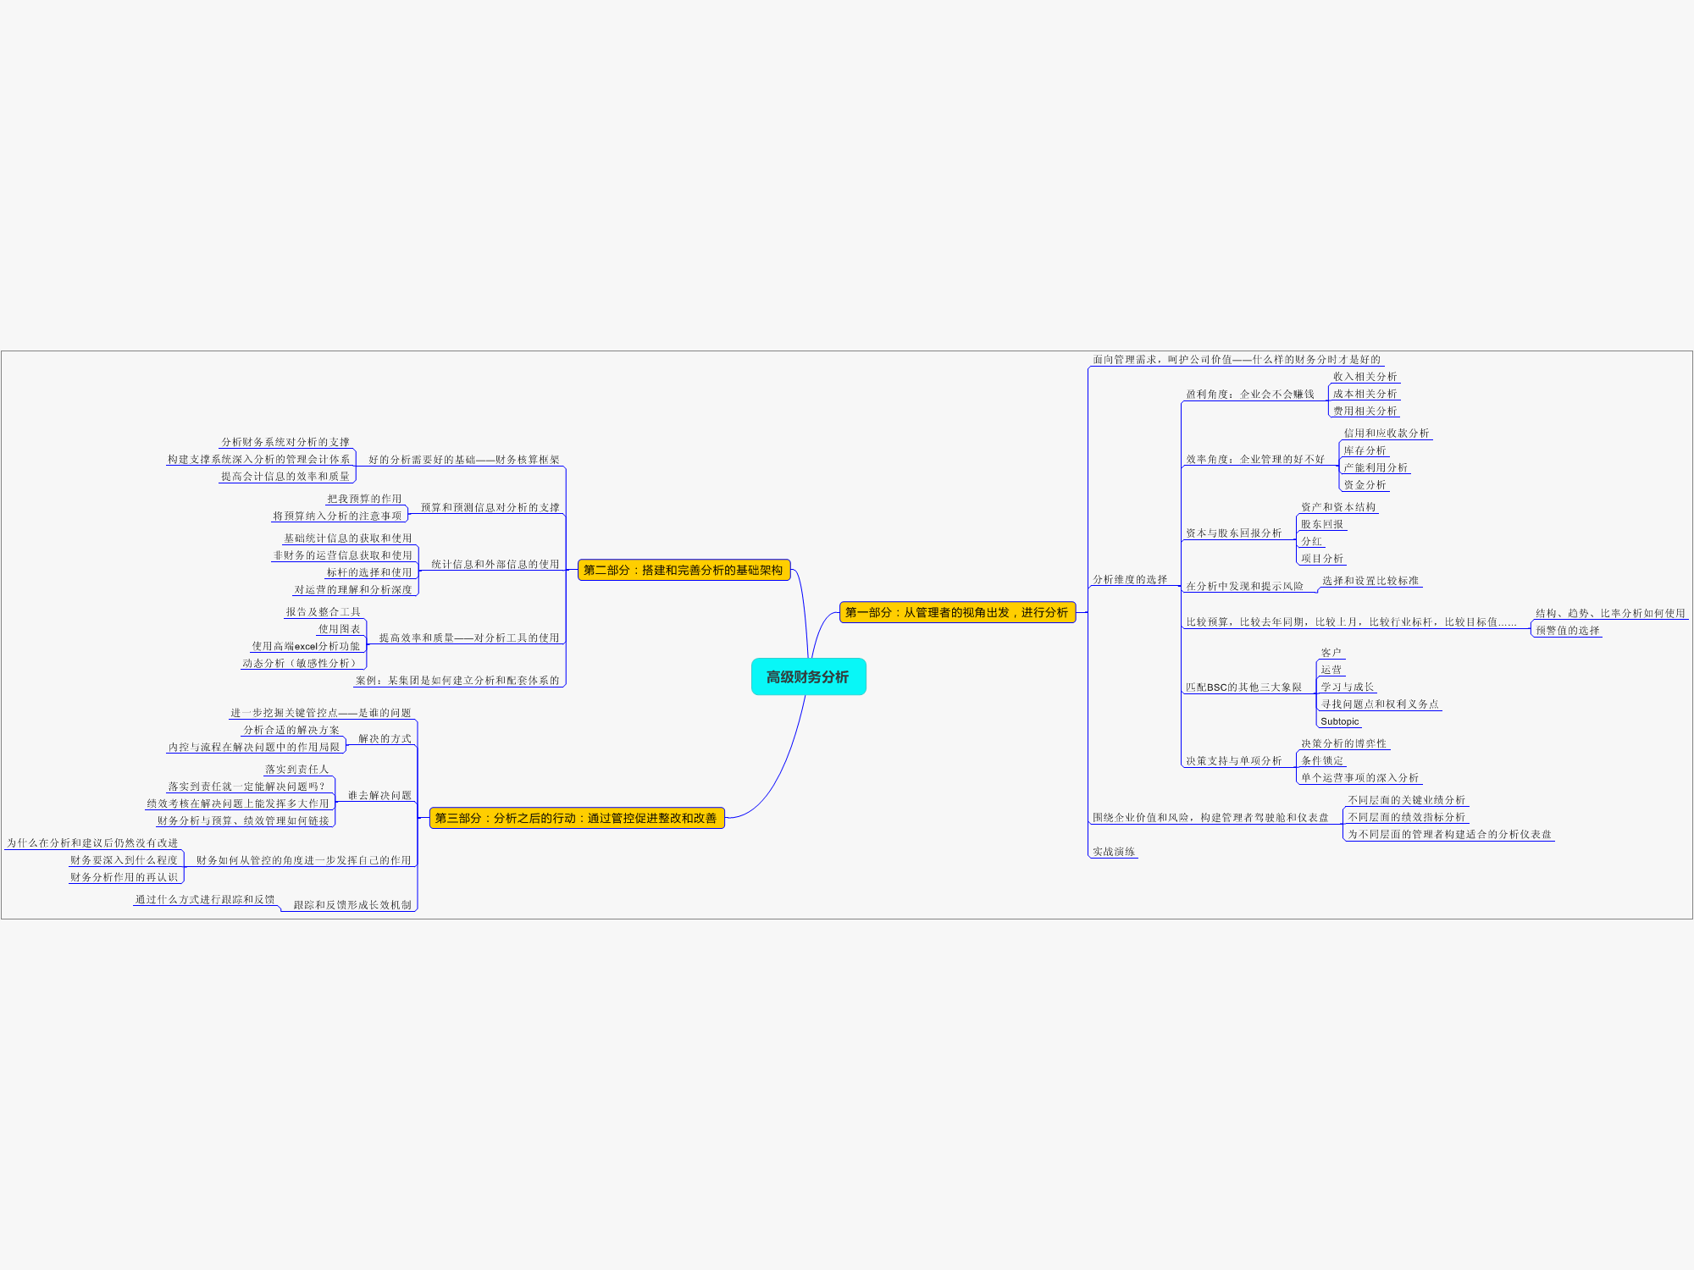Image resolution: width=1694 pixels, height=1270 pixels.
Task: Click the 资本与股东回报分析 node
Action: click(x=1233, y=533)
